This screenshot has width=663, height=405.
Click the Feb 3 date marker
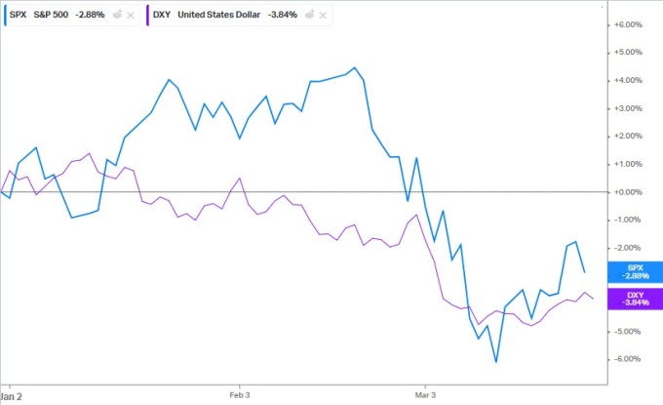pyautogui.click(x=239, y=396)
